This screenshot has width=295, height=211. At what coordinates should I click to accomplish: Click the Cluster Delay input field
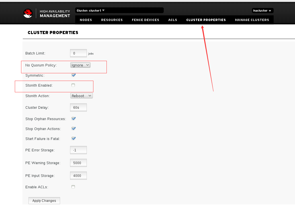click(79, 107)
